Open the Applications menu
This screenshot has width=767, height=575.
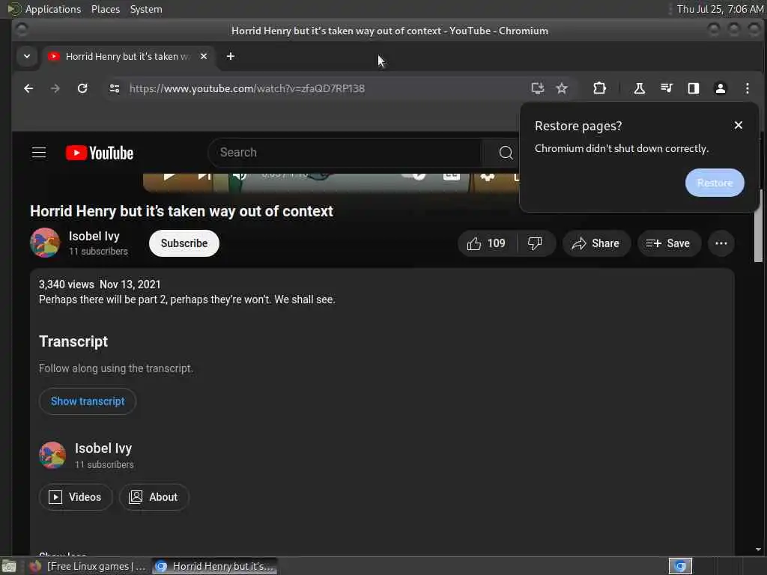click(x=53, y=9)
